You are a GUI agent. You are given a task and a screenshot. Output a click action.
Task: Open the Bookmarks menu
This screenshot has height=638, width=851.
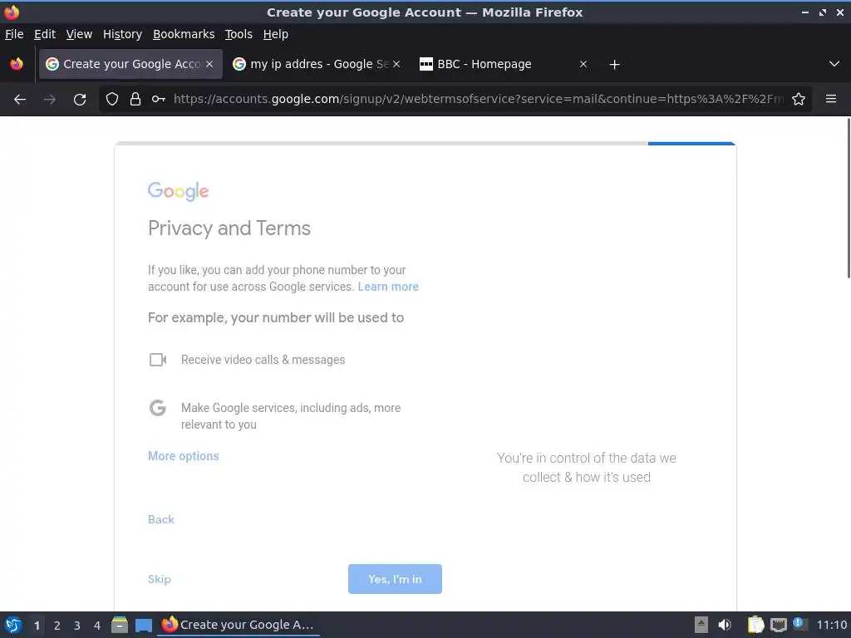click(x=184, y=34)
